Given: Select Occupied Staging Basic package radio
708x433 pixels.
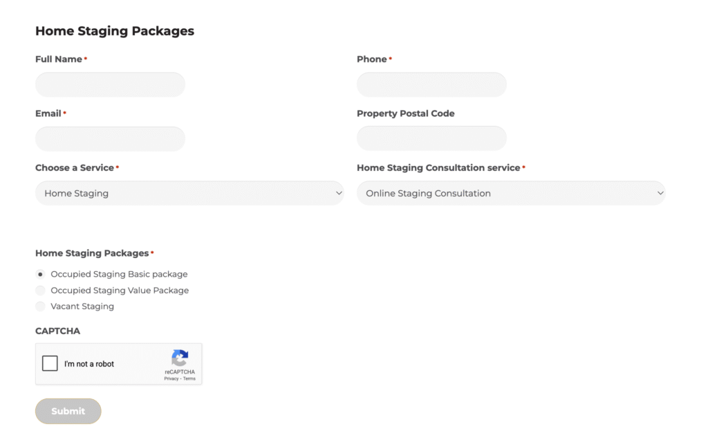Looking at the screenshot, I should [x=40, y=274].
